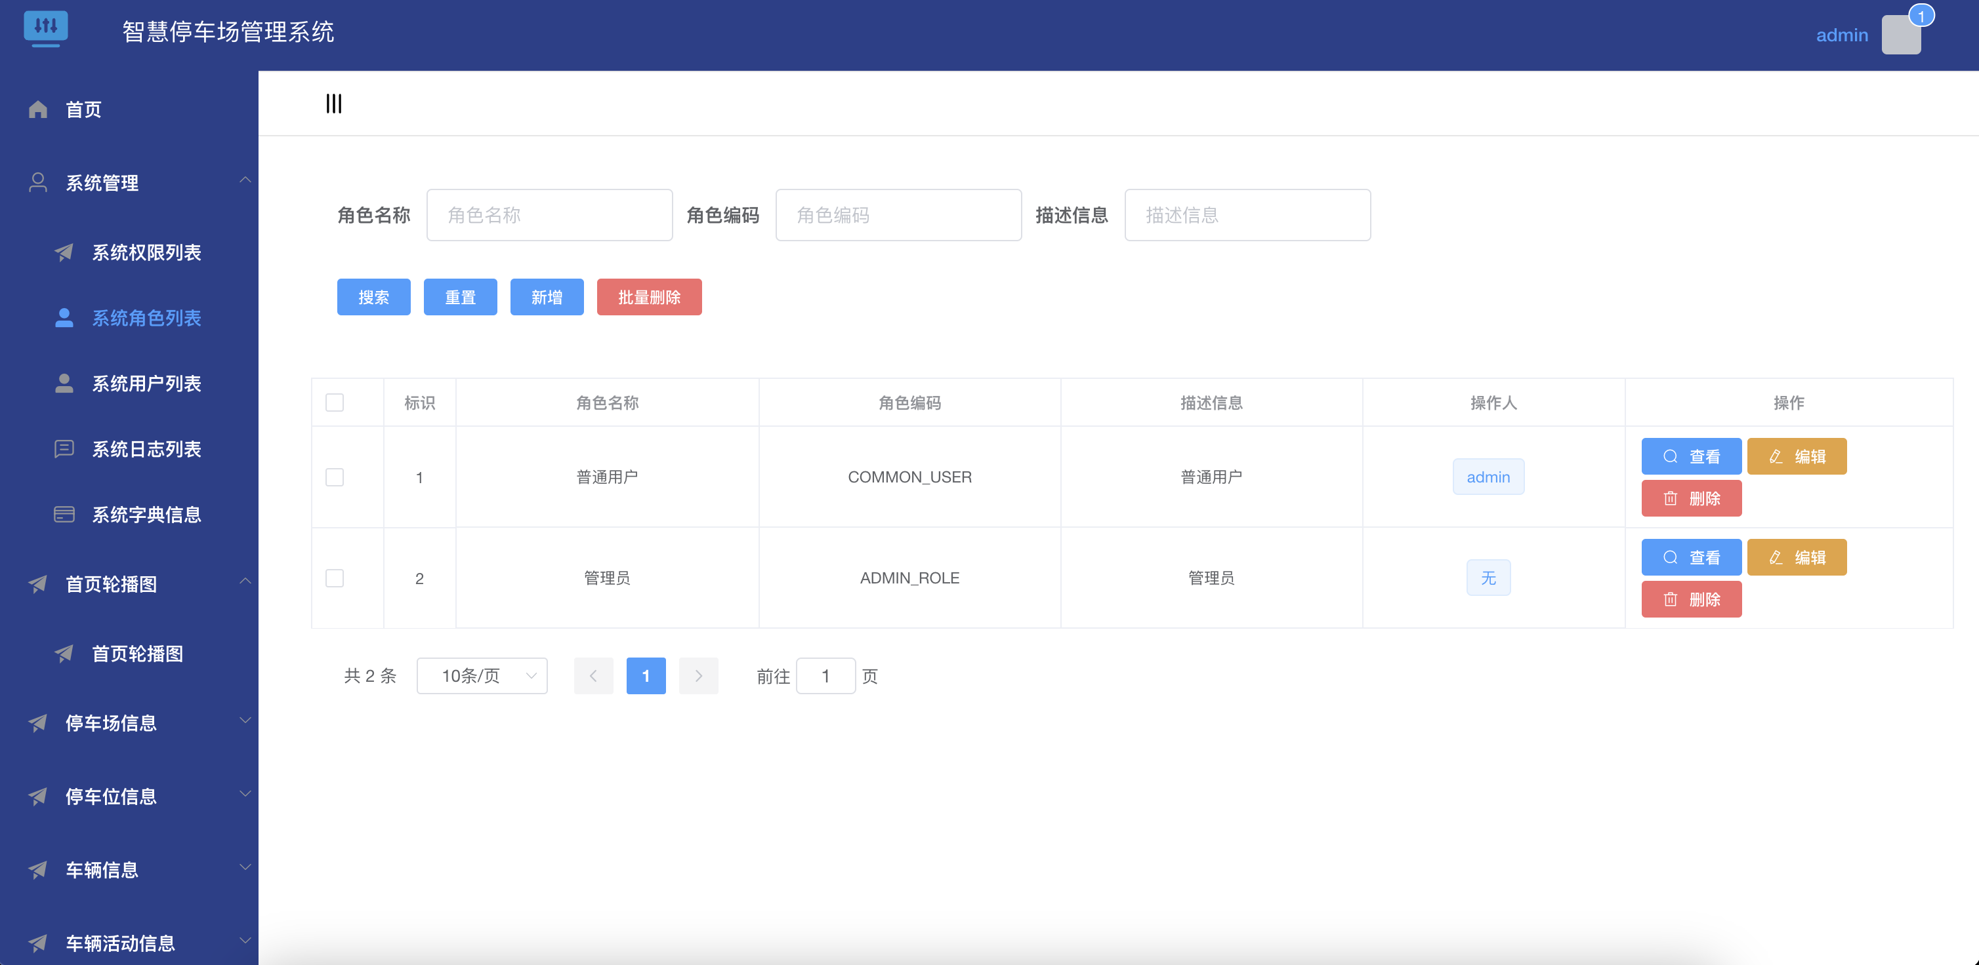Click 编辑 button for ADMIN_ROLE row
Screen dimensions: 1979x965
1796,557
